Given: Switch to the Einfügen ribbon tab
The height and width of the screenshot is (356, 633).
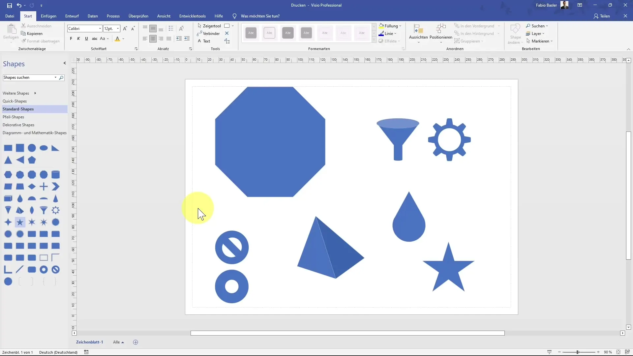Looking at the screenshot, I should click(x=48, y=16).
